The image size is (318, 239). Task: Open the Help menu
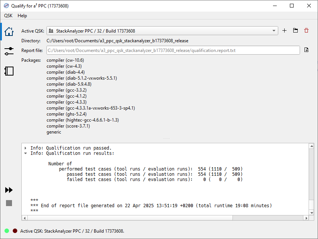tap(22, 16)
